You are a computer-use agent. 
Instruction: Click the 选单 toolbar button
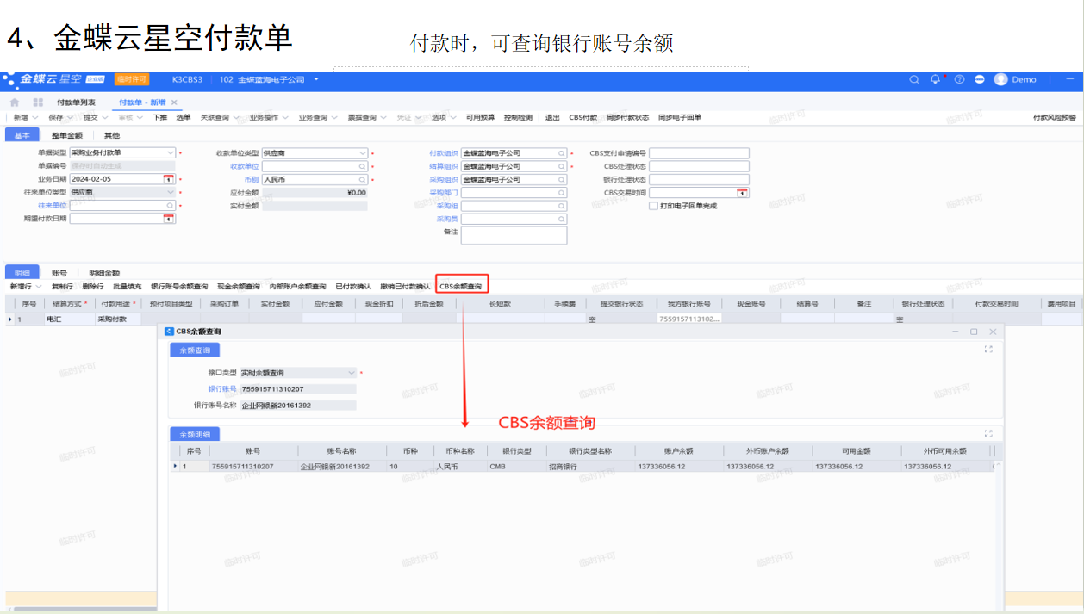coord(184,118)
